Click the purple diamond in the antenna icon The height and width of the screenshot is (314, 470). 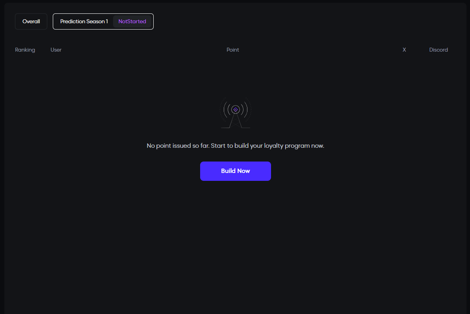[x=236, y=110]
